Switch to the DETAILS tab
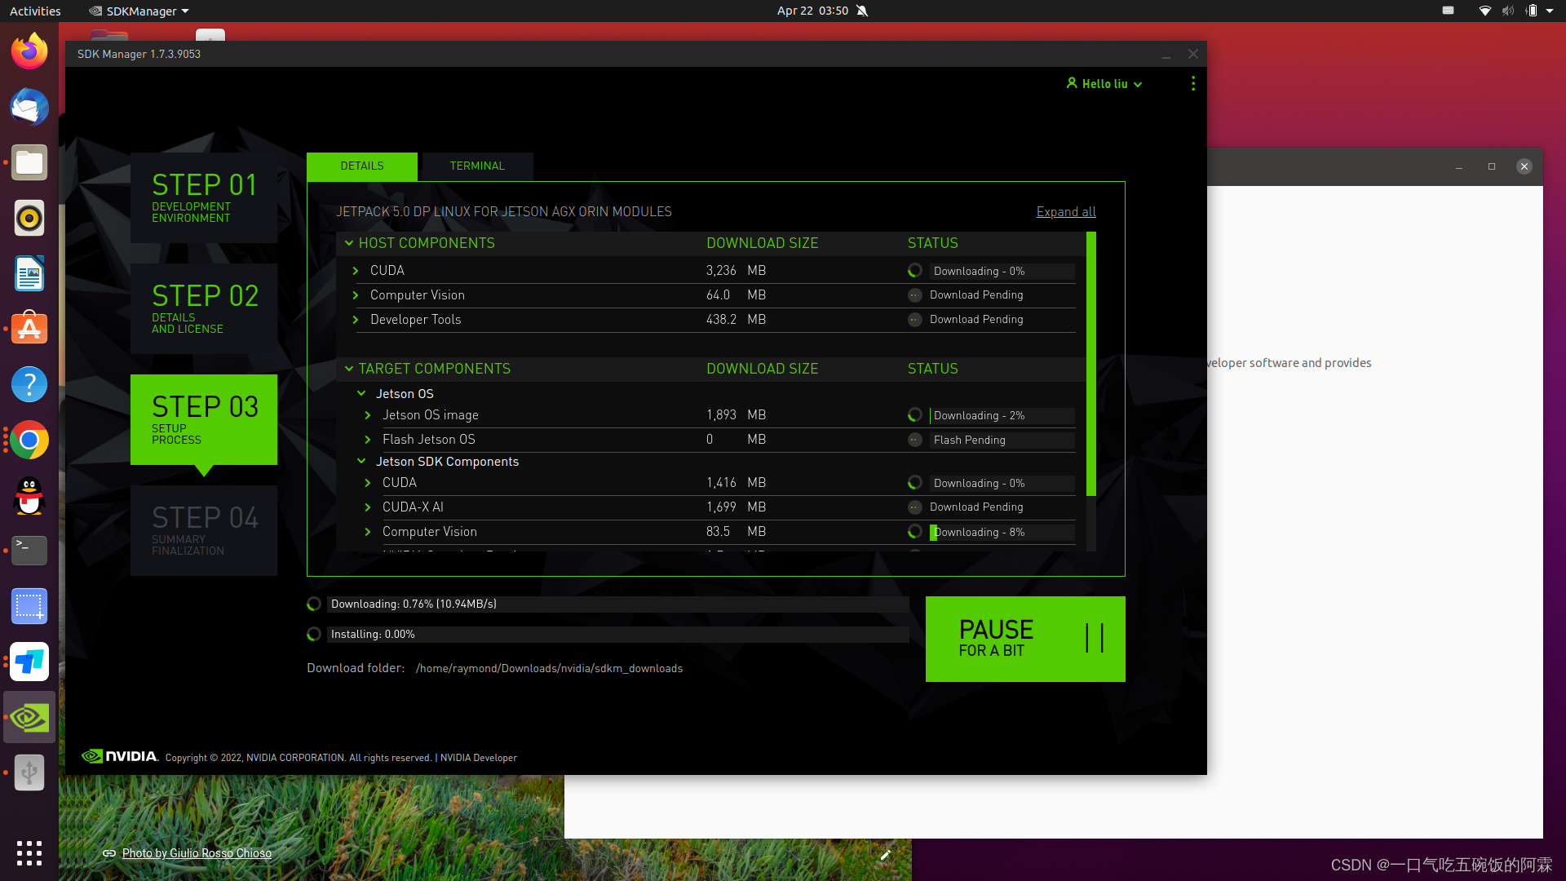The image size is (1566, 881). click(362, 166)
